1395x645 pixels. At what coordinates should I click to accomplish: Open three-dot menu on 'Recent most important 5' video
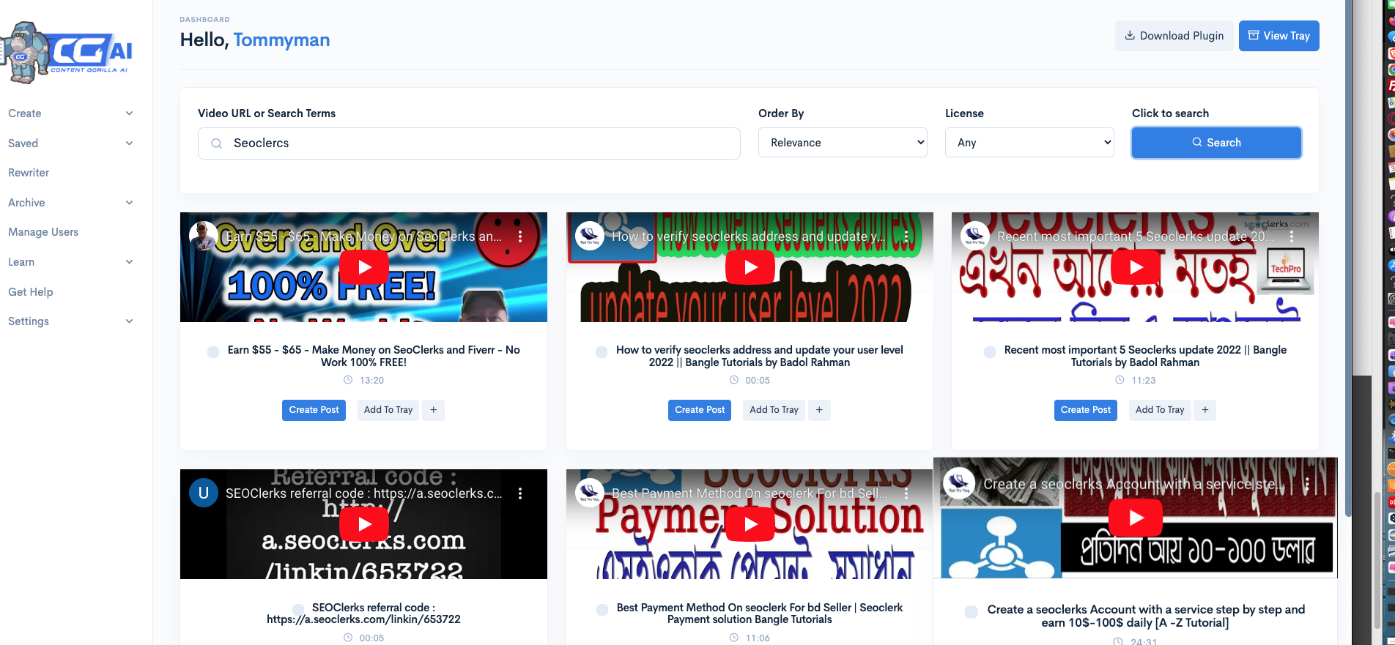tap(1292, 236)
